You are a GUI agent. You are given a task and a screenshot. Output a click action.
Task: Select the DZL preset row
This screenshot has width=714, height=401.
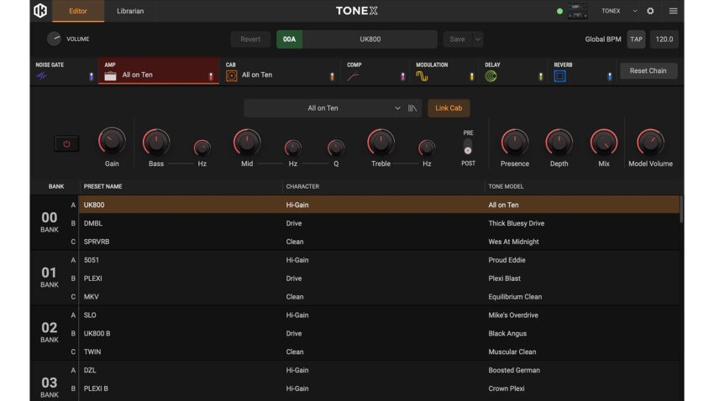[380, 370]
